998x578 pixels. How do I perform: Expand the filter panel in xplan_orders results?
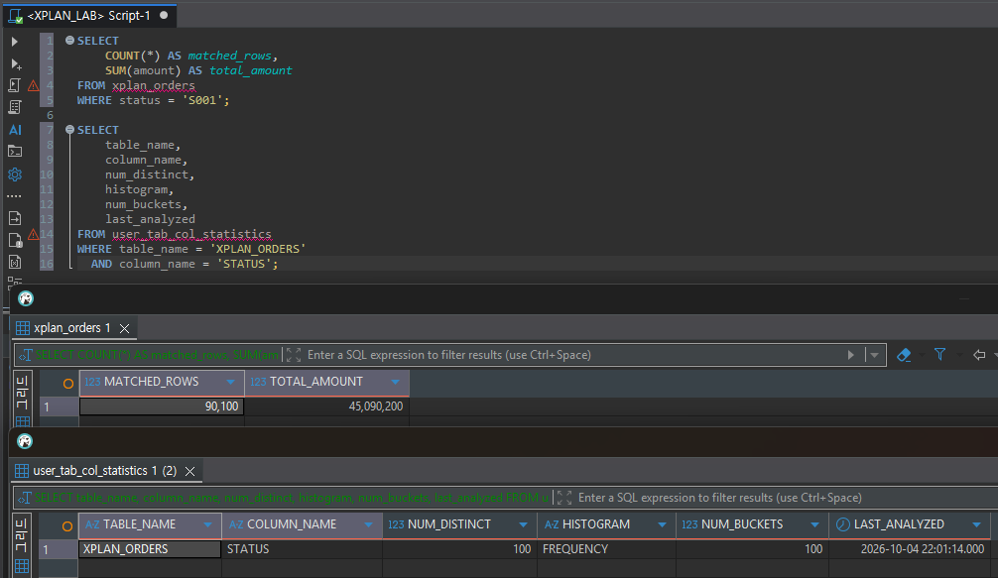294,355
